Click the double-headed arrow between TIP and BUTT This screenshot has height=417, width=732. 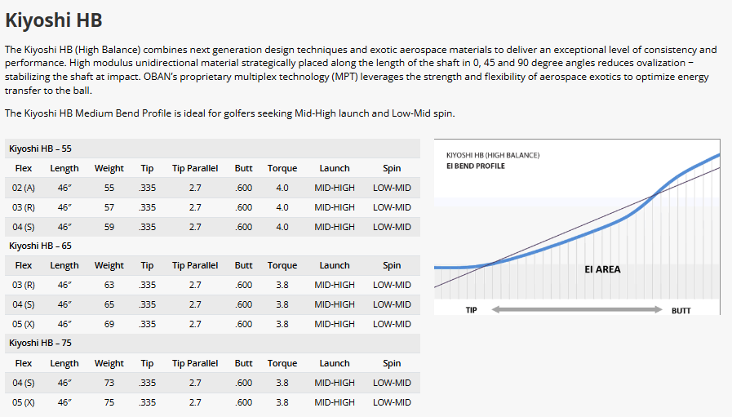(576, 310)
